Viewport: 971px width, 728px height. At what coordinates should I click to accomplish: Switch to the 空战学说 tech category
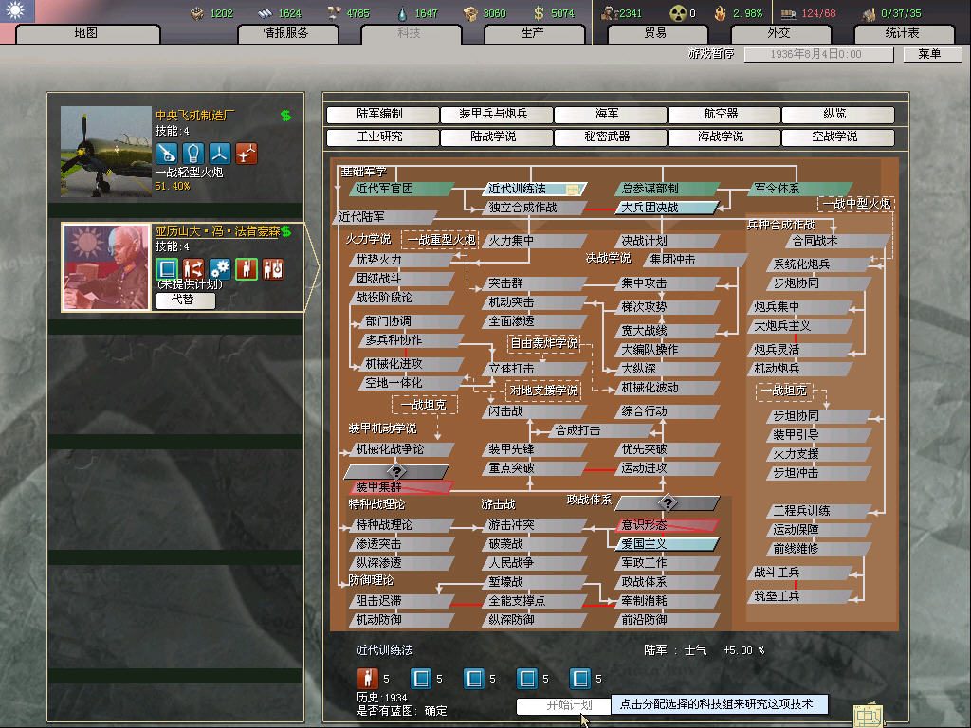838,137
